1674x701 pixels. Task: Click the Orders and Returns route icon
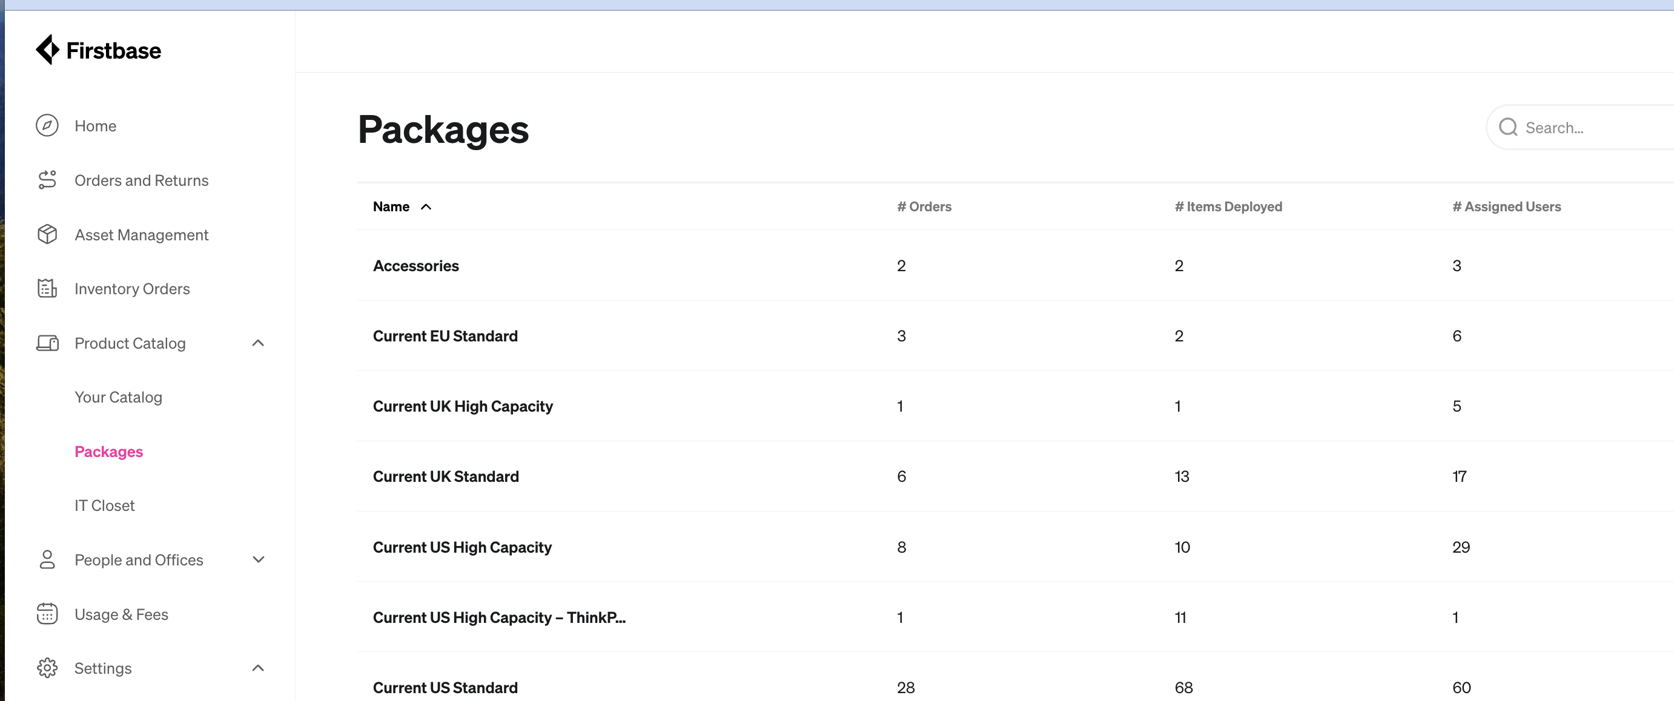(47, 180)
